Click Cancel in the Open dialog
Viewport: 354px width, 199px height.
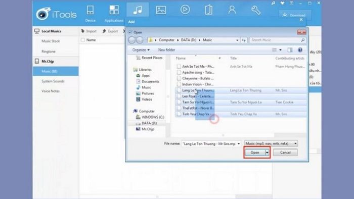(x=285, y=153)
